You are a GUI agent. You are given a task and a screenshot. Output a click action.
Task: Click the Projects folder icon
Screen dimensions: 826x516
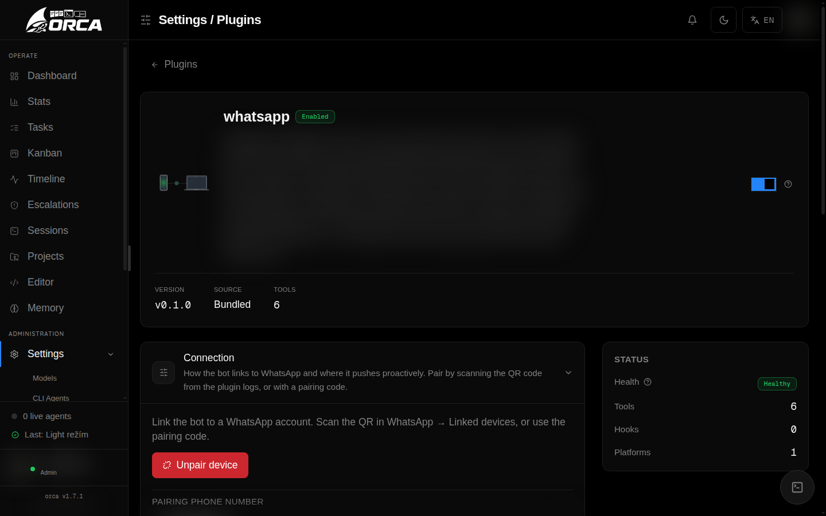[14, 257]
